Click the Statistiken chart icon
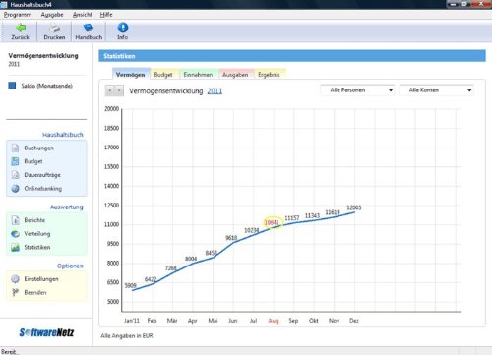 (x=15, y=247)
